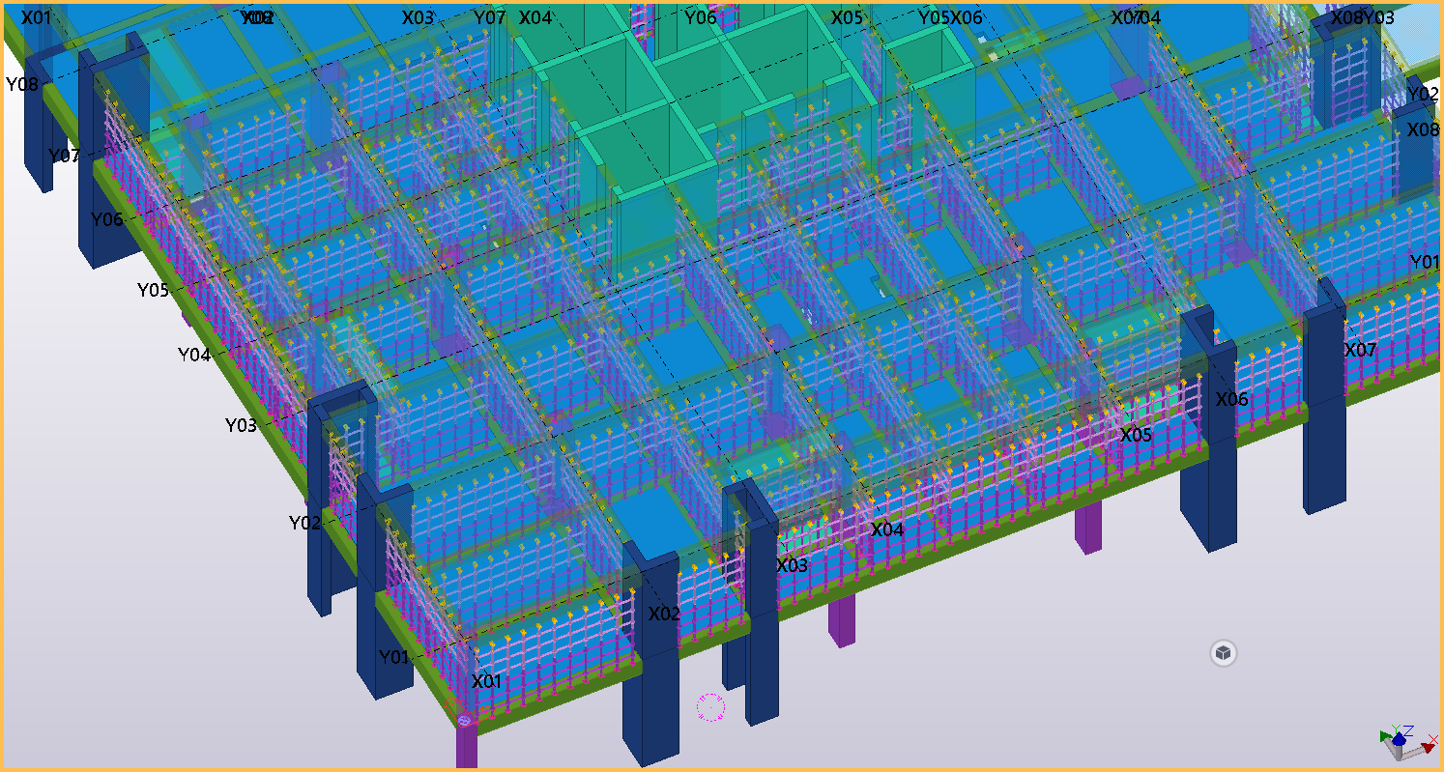The height and width of the screenshot is (772, 1444).
Task: Click the XYZ coordinate axis triad
Action: tap(1405, 739)
